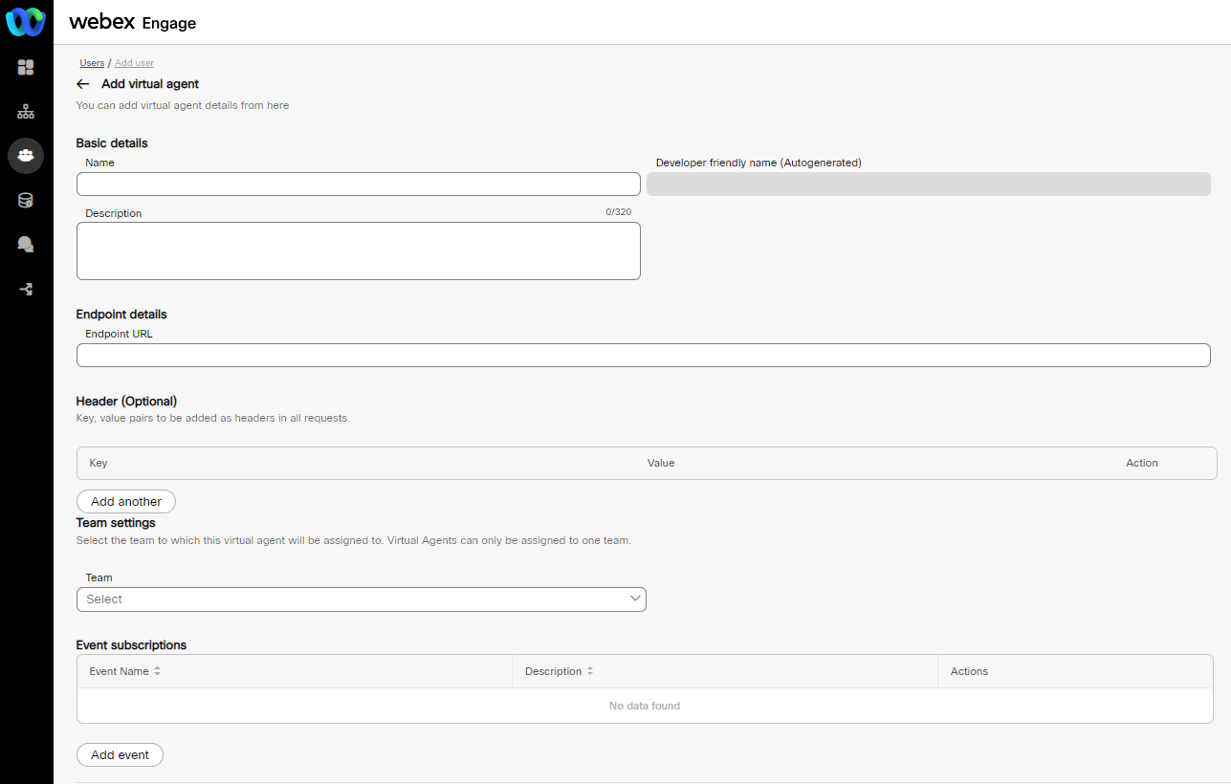
Task: Focus the Name input field
Action: click(359, 185)
